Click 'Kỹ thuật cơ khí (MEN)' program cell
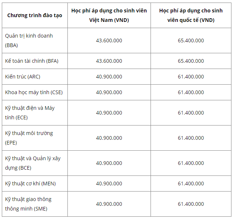 coord(35,184)
